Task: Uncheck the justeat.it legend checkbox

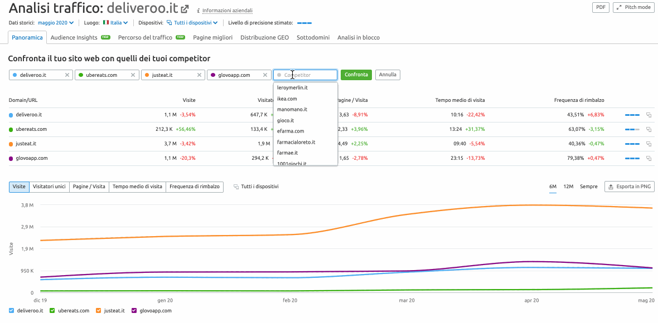Action: (x=99, y=311)
